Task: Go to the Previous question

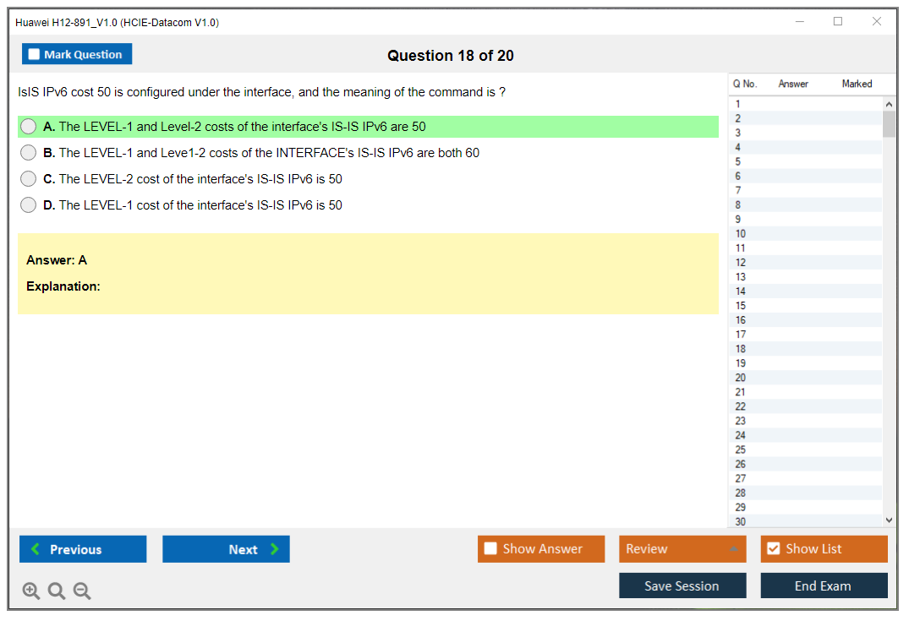Action: point(83,549)
